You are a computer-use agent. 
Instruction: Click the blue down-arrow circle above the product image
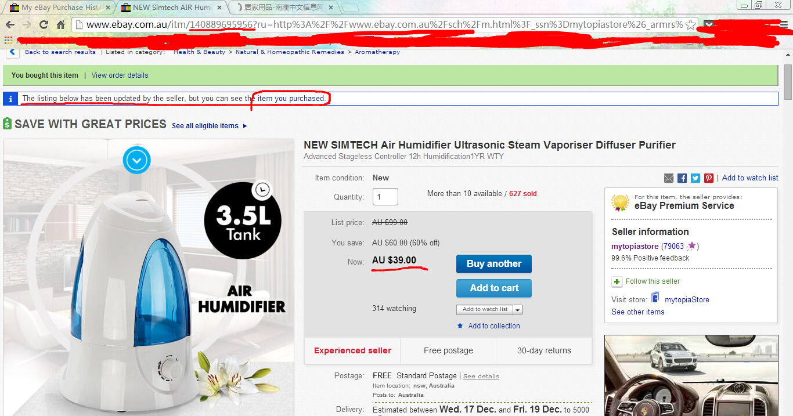(x=136, y=160)
